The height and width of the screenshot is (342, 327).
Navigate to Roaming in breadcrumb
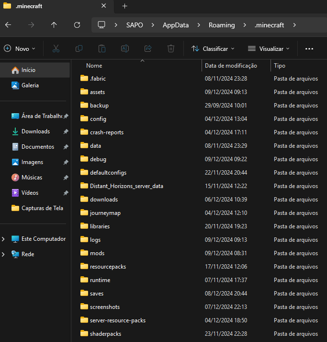[x=222, y=25]
